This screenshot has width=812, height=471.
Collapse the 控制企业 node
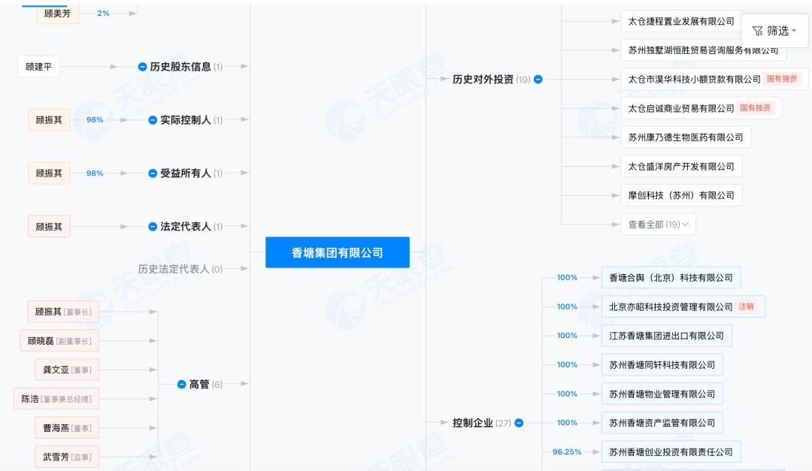coord(519,423)
